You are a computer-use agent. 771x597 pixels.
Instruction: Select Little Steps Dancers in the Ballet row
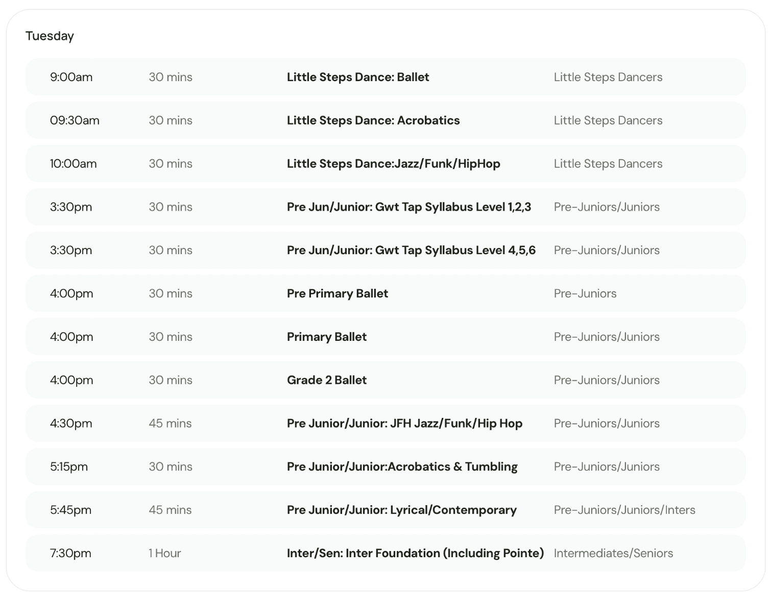point(608,77)
